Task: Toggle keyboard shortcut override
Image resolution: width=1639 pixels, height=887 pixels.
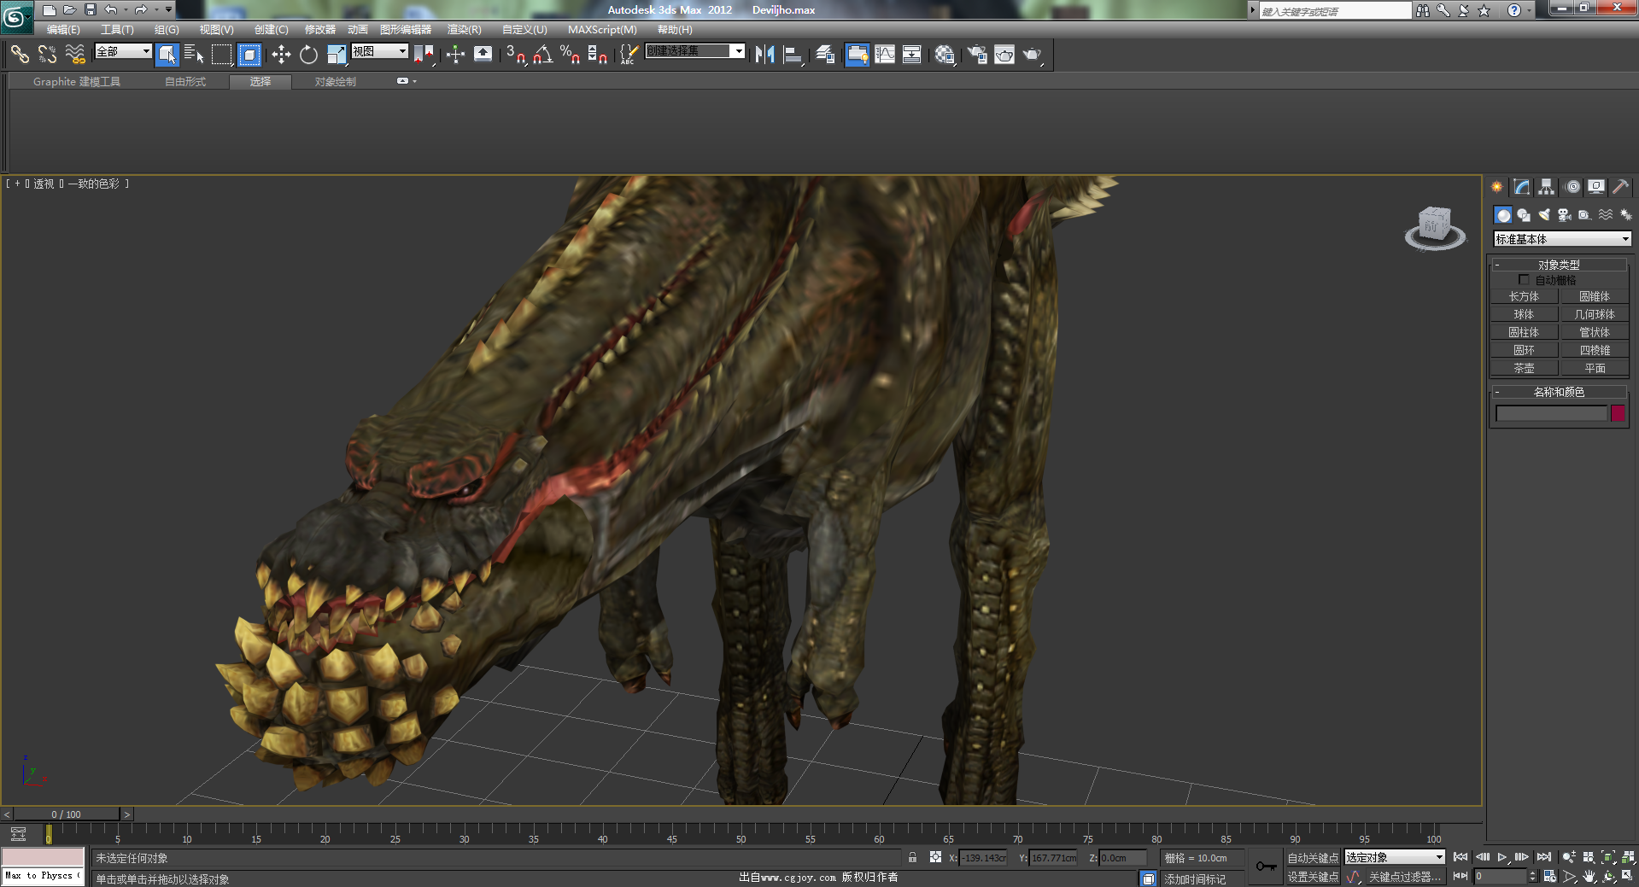Action: point(483,55)
